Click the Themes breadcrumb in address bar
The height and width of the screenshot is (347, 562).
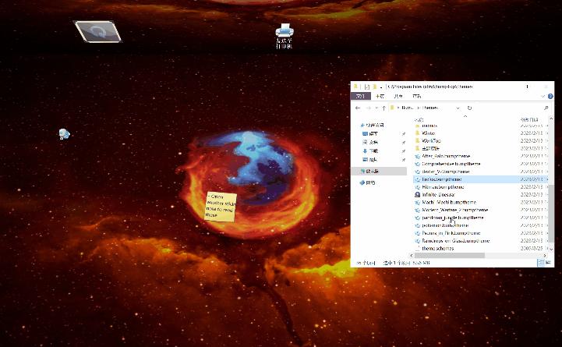coord(430,108)
